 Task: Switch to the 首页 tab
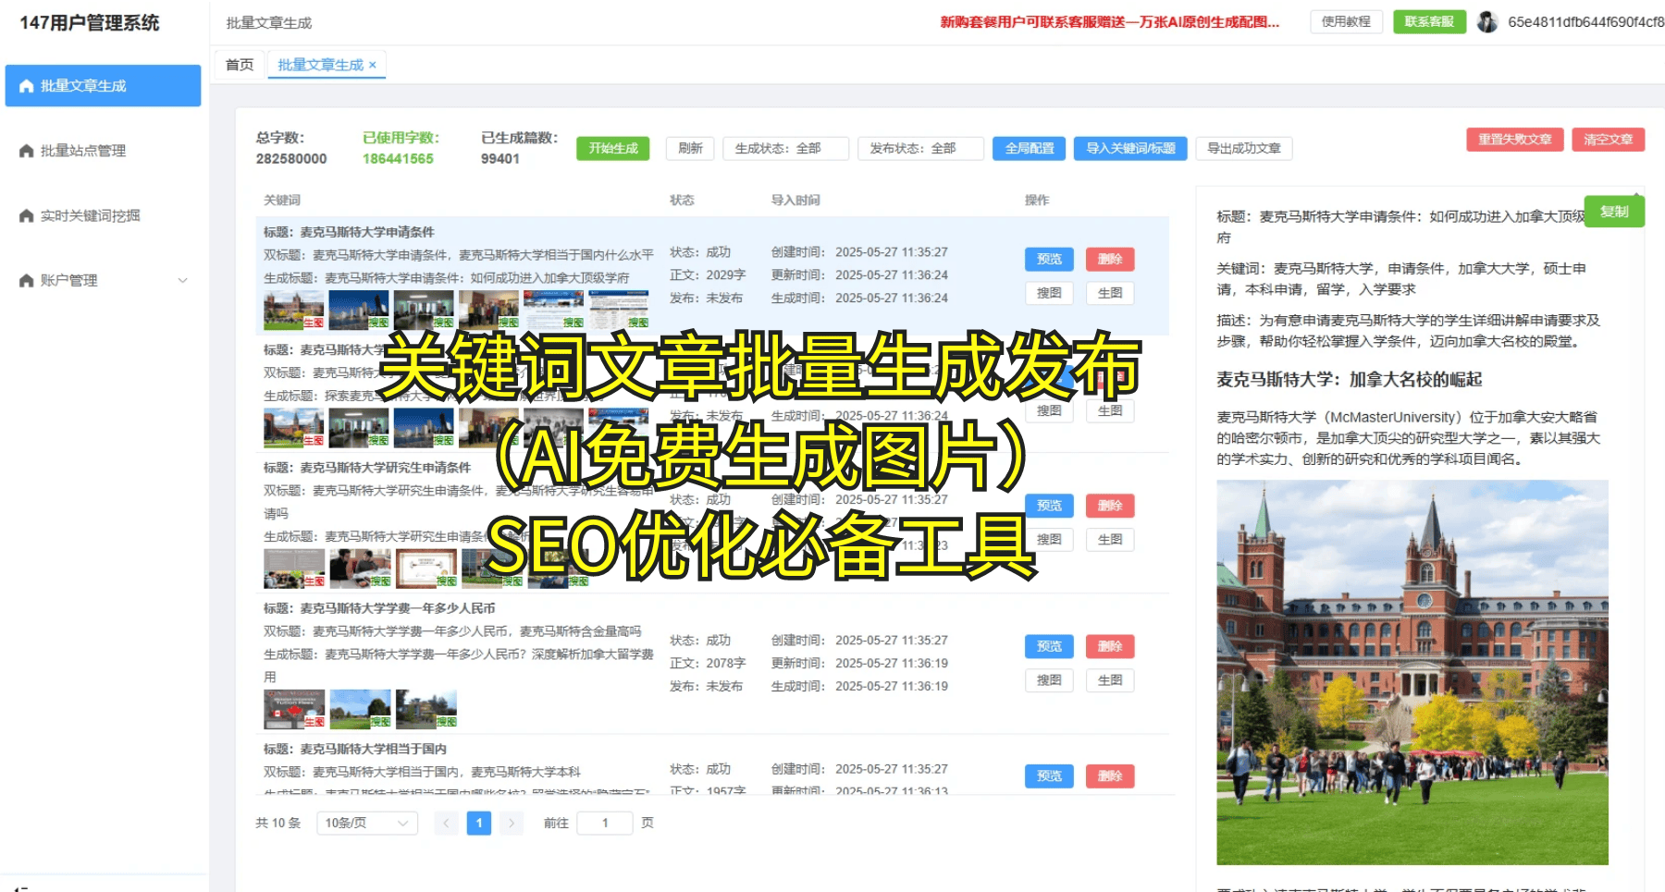pos(239,65)
